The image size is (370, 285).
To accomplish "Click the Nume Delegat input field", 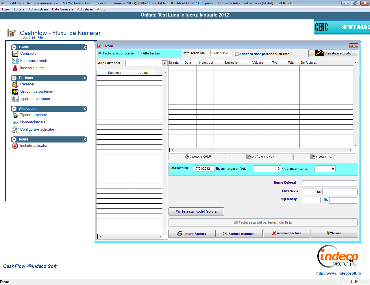I will (x=330, y=184).
